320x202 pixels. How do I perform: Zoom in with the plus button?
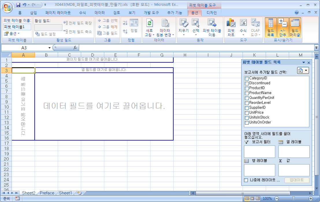tap(310, 198)
